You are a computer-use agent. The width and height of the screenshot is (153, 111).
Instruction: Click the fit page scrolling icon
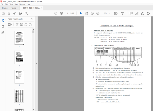tap(115, 13)
